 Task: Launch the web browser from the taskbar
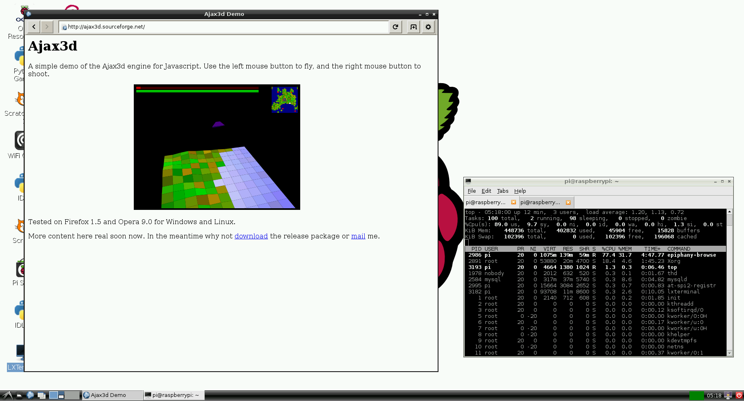[30, 395]
